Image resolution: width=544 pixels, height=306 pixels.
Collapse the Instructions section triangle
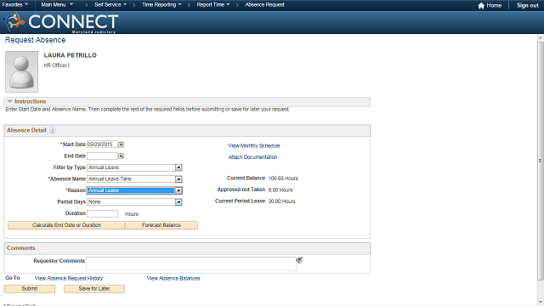point(9,101)
